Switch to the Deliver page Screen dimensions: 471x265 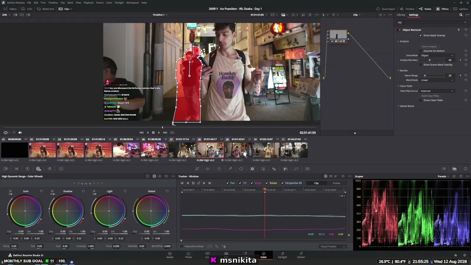point(301,255)
